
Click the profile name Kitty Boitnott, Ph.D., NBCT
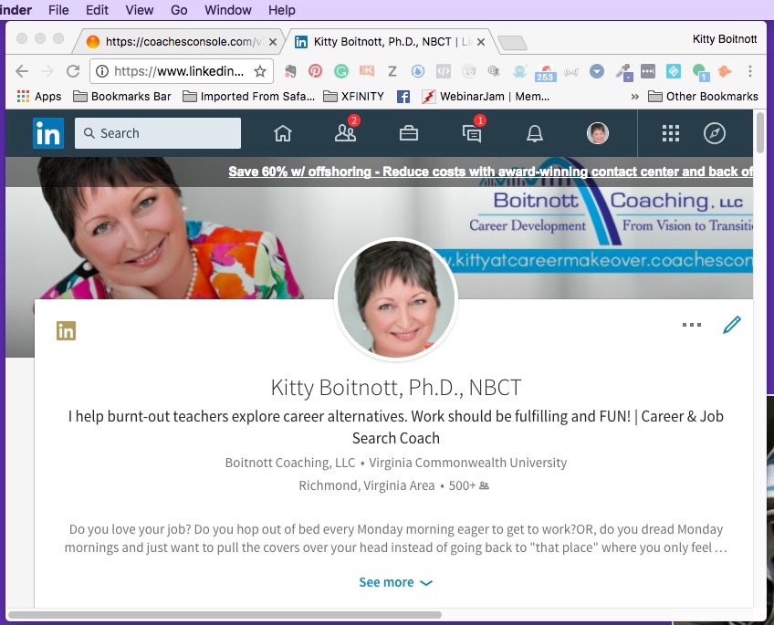(396, 388)
